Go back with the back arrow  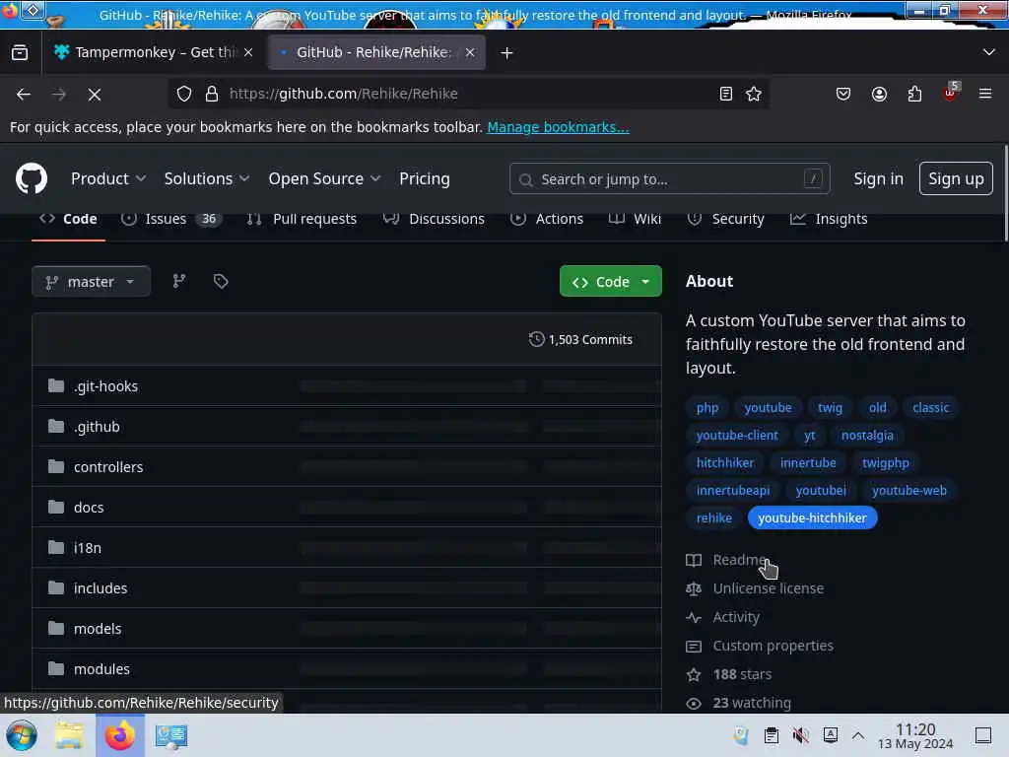pyautogui.click(x=24, y=94)
